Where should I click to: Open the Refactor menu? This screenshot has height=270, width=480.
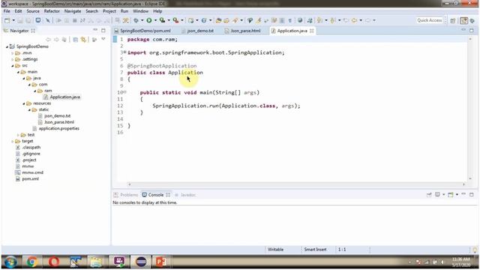point(52,11)
